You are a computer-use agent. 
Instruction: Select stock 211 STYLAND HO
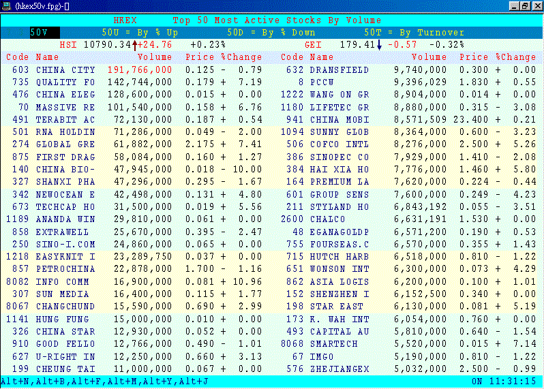pos(408,207)
